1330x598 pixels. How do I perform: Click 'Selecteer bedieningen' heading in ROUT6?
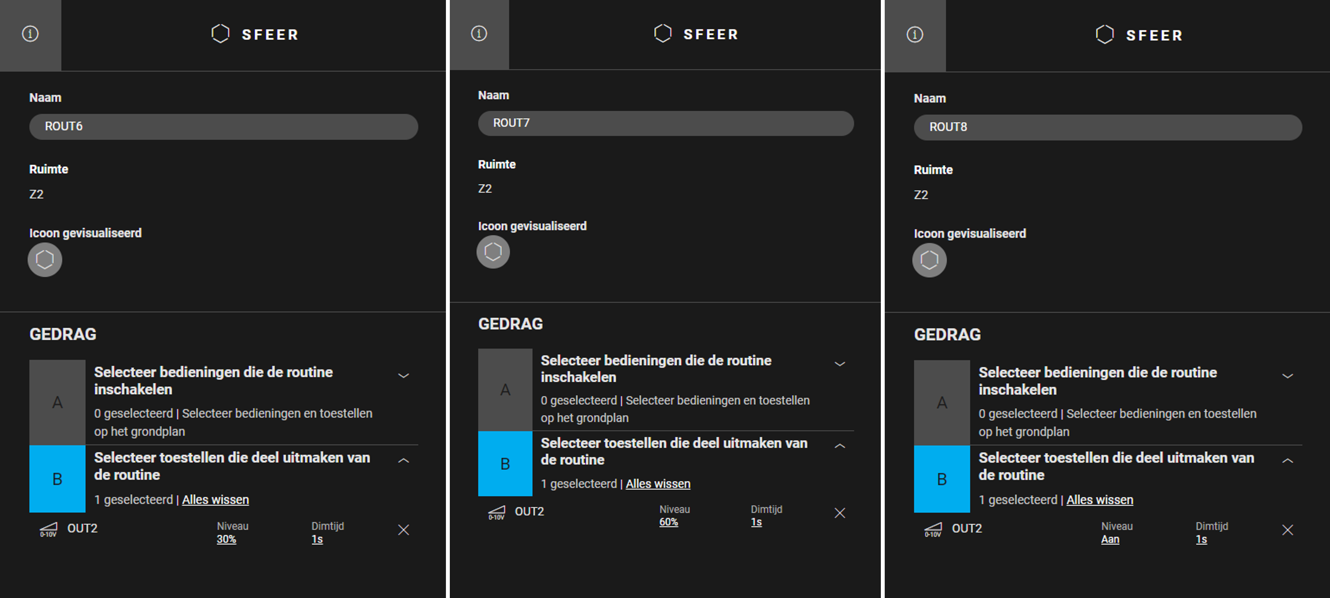tap(213, 380)
